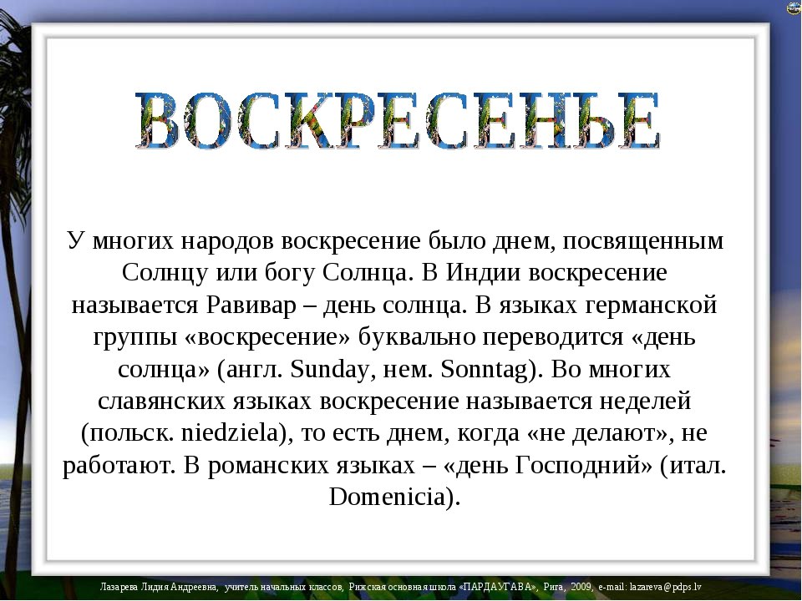
Task: Click the year 2009 in footer
Action: tap(581, 588)
